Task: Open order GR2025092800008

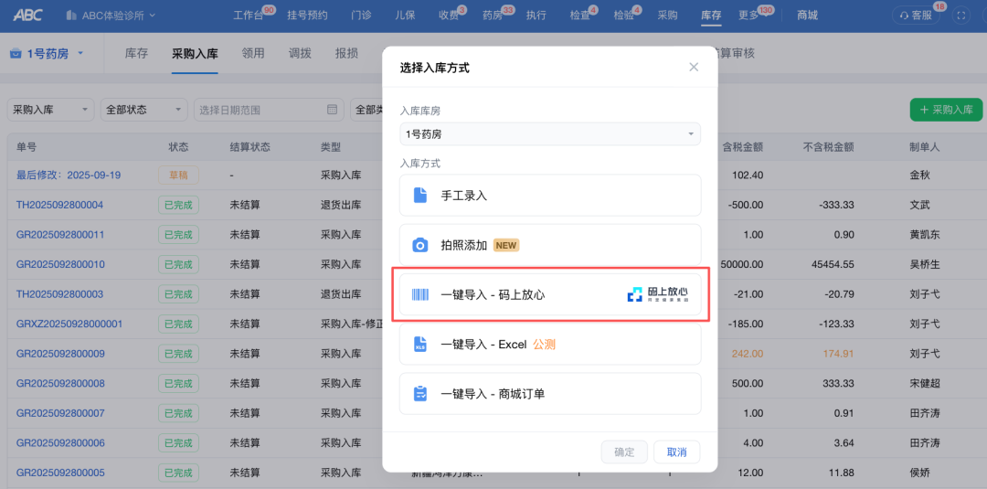Action: [60, 383]
